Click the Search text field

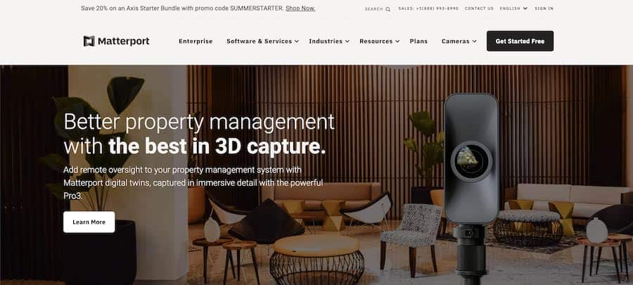click(373, 9)
